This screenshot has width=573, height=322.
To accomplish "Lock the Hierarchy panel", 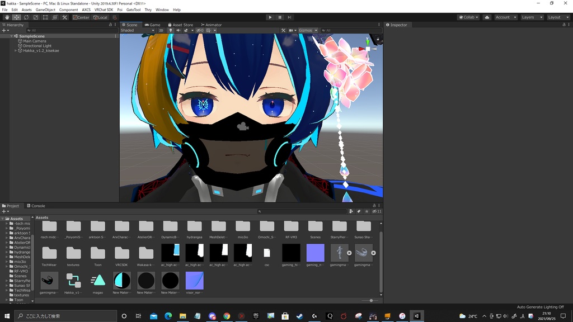I will coord(110,25).
